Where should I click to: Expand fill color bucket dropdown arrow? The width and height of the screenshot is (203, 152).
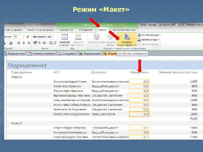14,43
